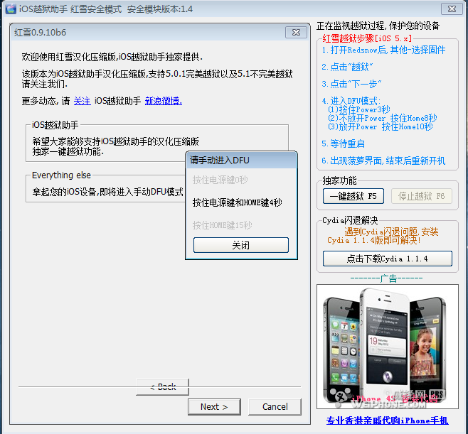Click the 红雪越狱步骤[iOS 5.x] heading
Viewport: 468px width, 434px height.
(368, 38)
